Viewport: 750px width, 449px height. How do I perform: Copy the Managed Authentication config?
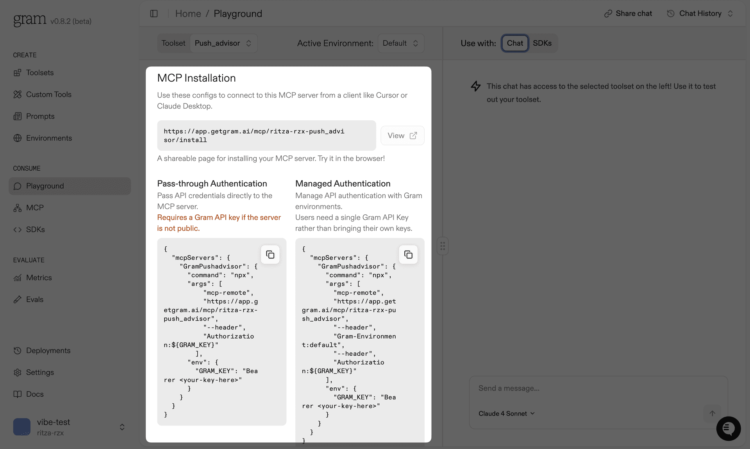tap(408, 255)
